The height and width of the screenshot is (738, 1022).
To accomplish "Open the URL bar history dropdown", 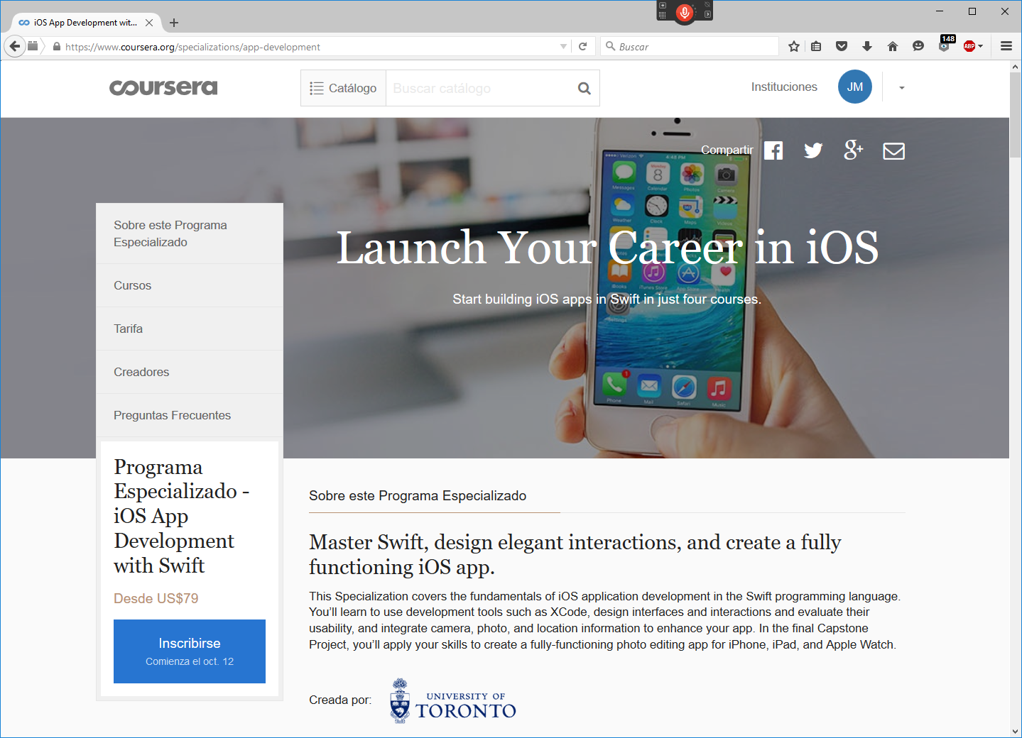I will point(563,47).
